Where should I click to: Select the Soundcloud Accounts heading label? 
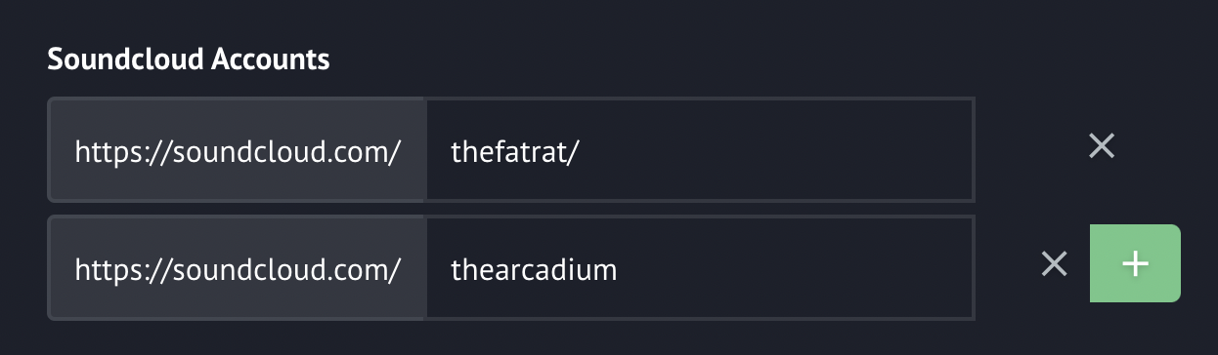(189, 59)
